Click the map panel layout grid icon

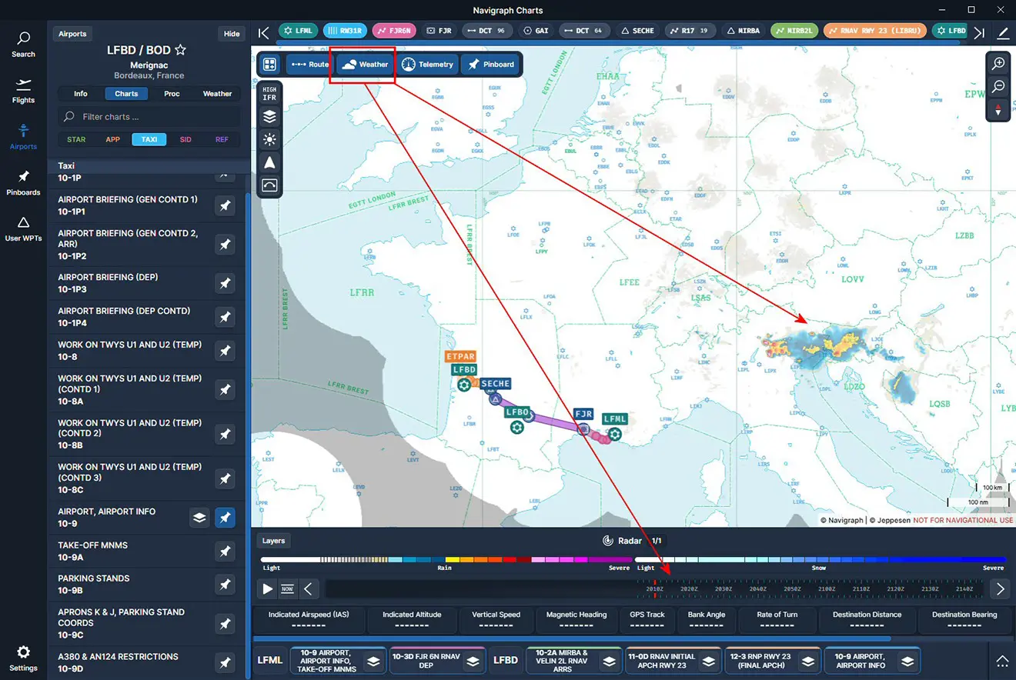coord(269,65)
